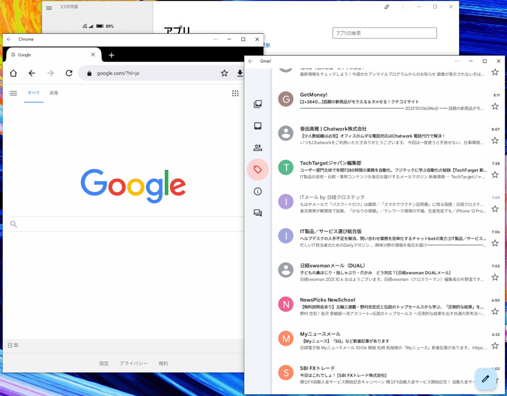The width and height of the screenshot is (507, 396).
Task: Open NewsPicks NewSchool email
Action: click(388, 307)
